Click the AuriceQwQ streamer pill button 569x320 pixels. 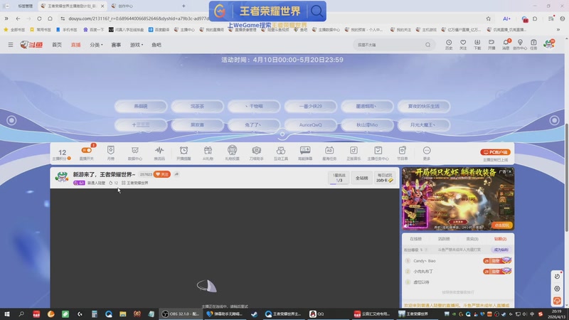tap(310, 125)
